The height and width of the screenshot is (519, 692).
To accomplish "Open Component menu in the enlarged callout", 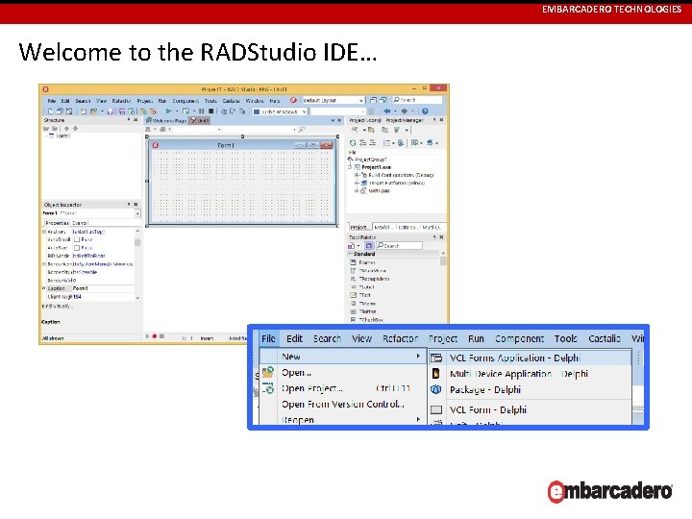I will pyautogui.click(x=519, y=338).
